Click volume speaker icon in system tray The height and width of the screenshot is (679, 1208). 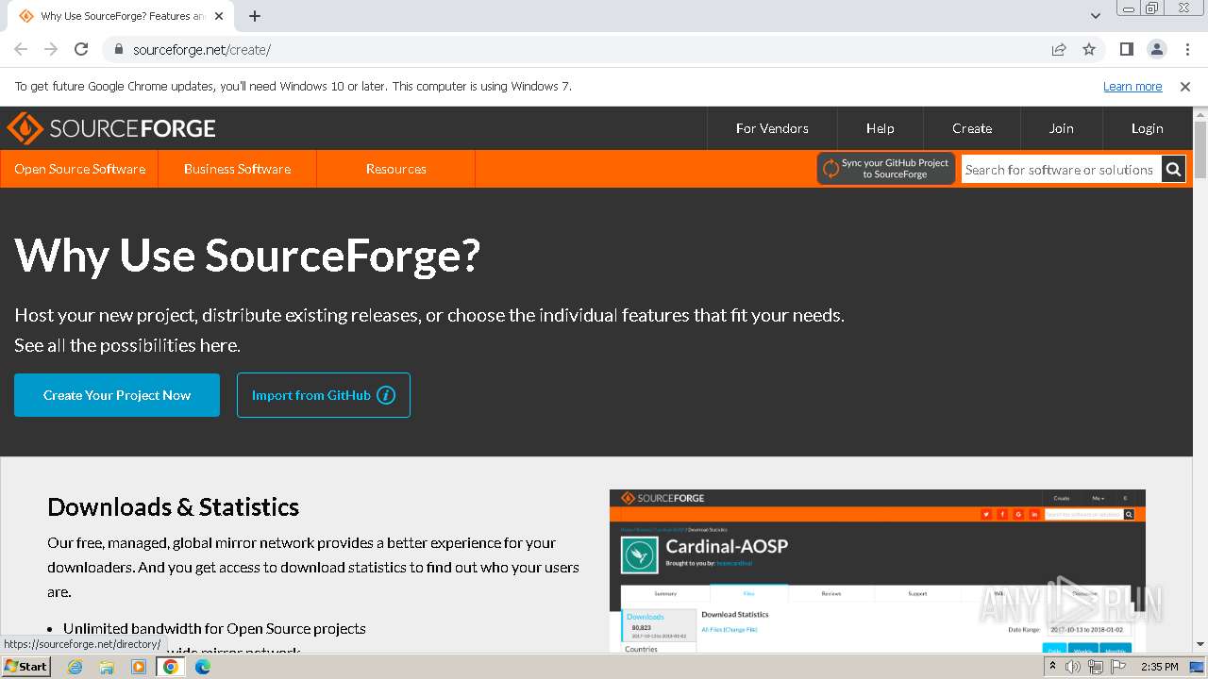tap(1073, 667)
